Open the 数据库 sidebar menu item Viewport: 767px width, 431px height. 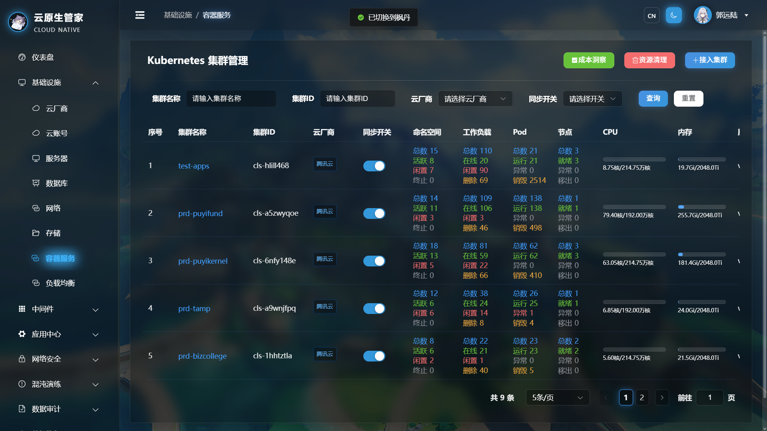57,183
